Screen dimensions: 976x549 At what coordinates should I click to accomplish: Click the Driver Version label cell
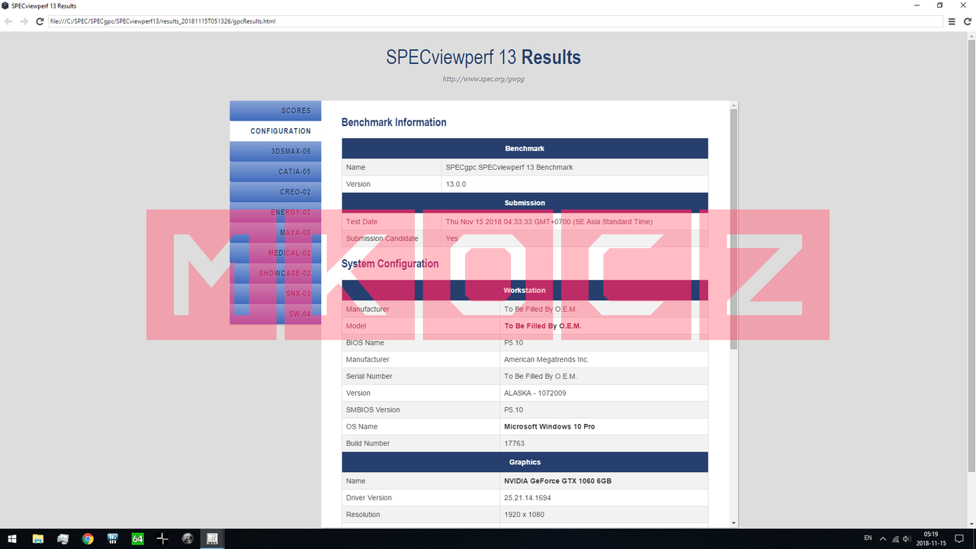coord(421,498)
